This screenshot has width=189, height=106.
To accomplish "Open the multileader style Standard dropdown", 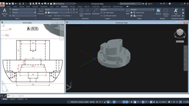I will tap(112, 9).
